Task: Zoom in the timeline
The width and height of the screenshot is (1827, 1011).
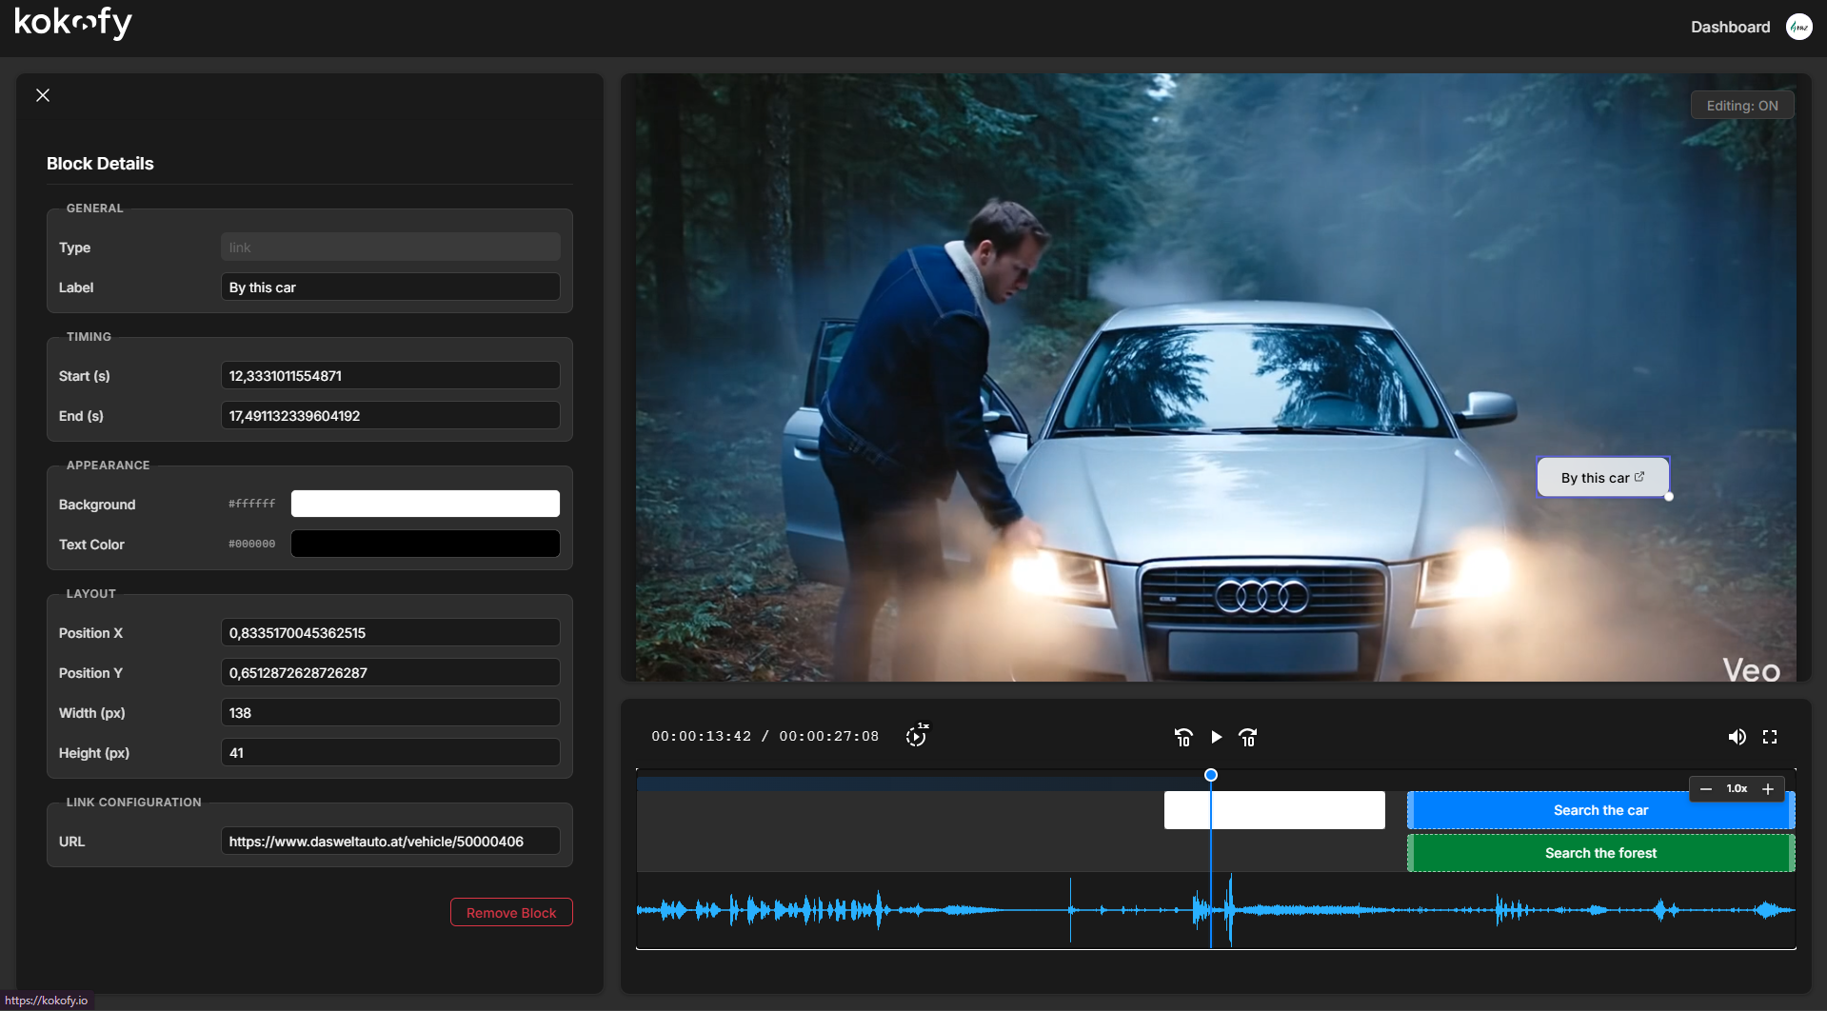Action: tap(1768, 789)
